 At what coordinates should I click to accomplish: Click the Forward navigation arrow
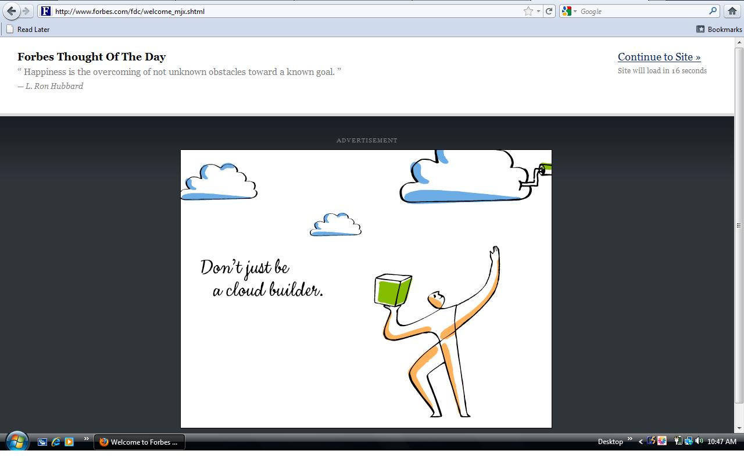point(26,11)
